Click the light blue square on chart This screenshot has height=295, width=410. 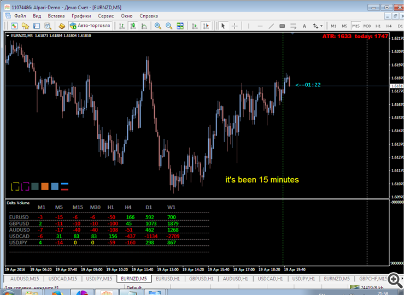click(x=55, y=186)
